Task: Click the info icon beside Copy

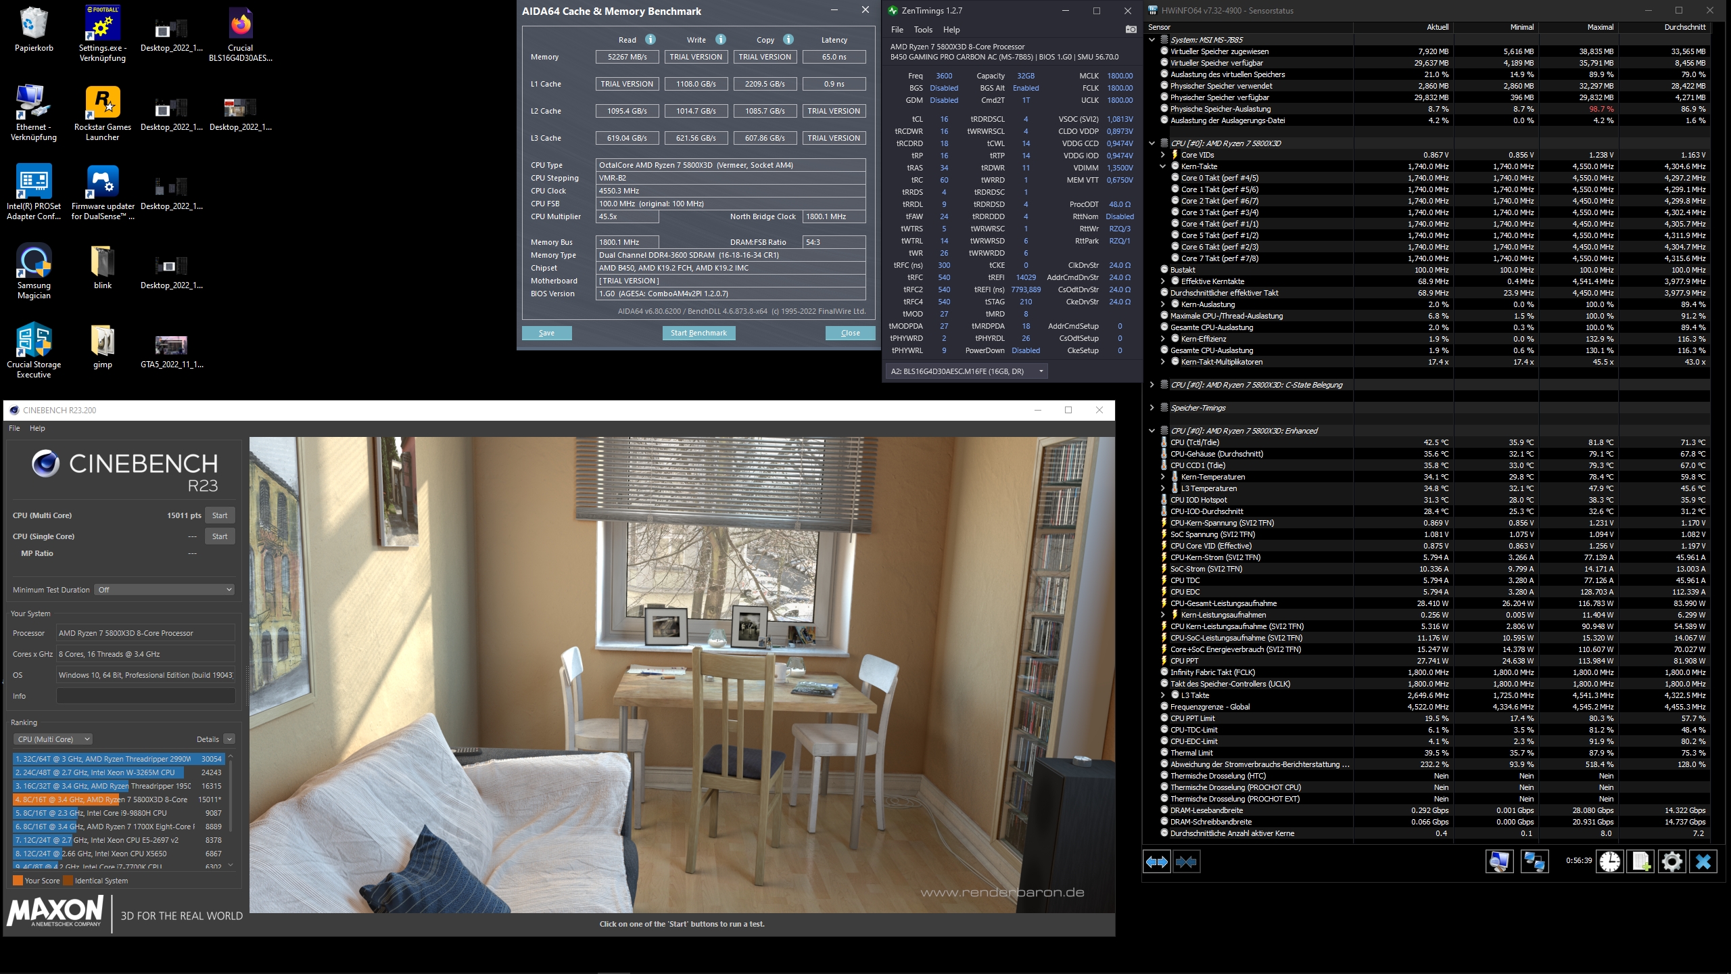Action: 788,39
